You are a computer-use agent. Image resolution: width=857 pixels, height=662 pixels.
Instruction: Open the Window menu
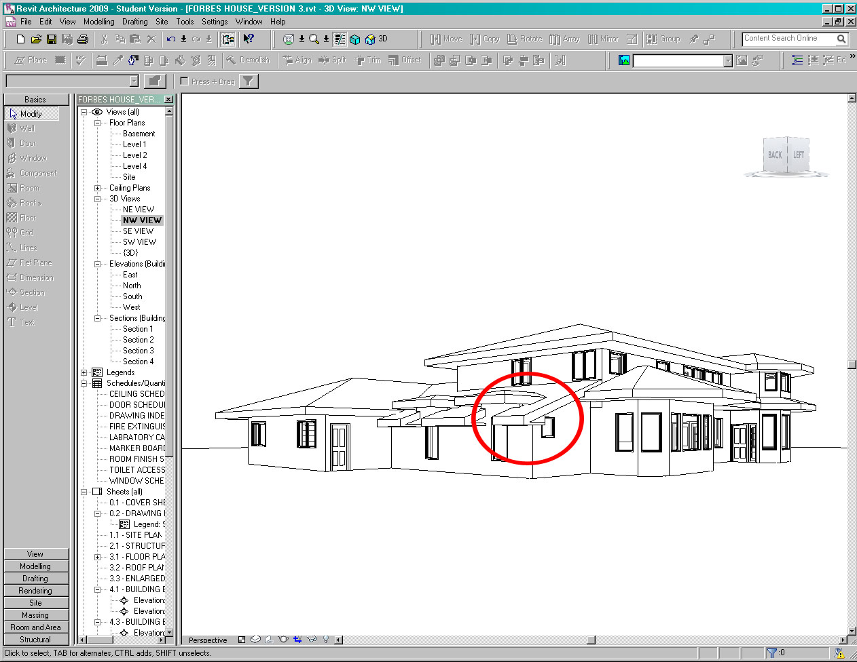tap(249, 22)
